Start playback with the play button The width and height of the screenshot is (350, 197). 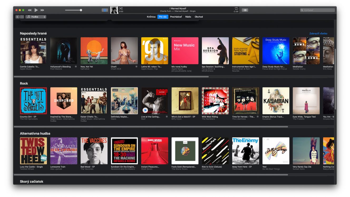coord(36,10)
